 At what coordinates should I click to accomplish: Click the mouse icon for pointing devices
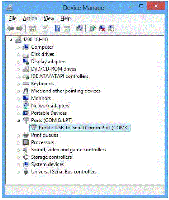pos(26,91)
